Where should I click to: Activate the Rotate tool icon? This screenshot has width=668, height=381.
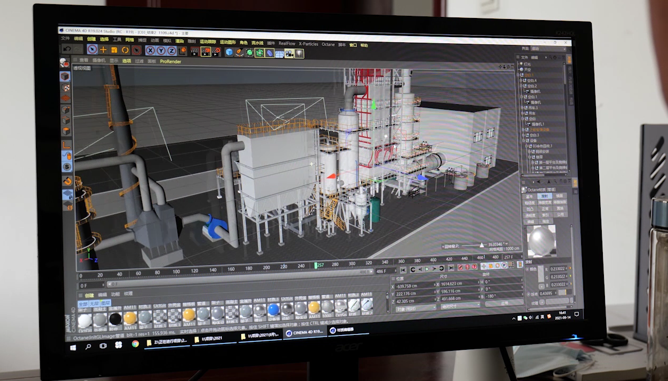pyautogui.click(x=126, y=50)
